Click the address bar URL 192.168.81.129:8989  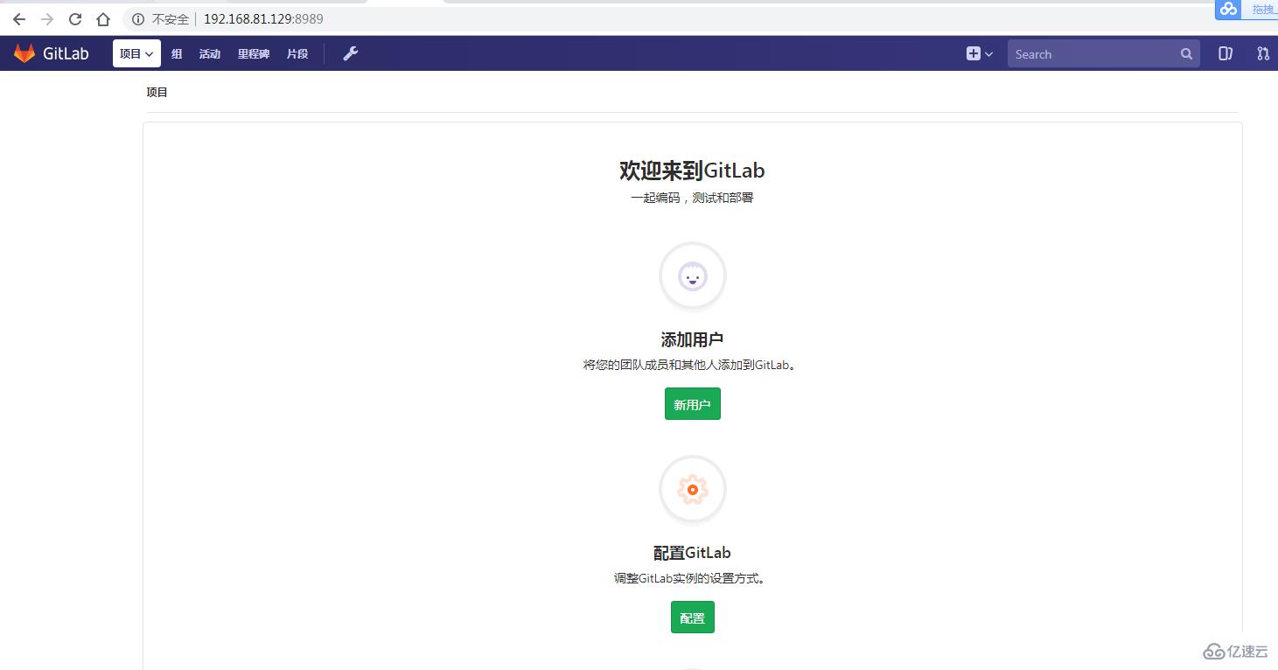263,18
